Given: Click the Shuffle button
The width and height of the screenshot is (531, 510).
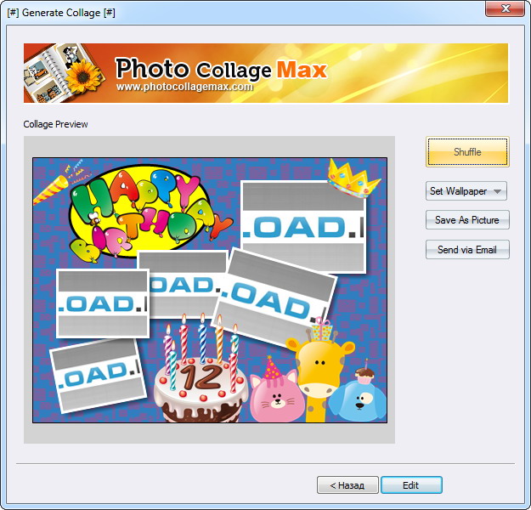Looking at the screenshot, I should [467, 152].
